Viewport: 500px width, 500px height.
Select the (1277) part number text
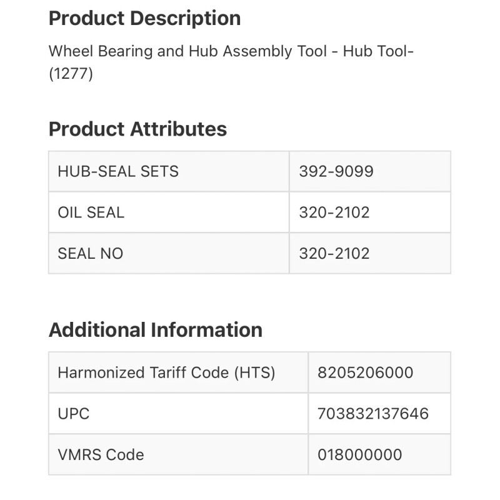71,74
